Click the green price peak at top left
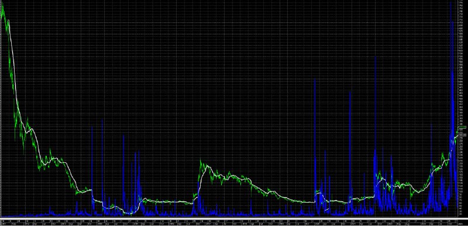 [3, 6]
